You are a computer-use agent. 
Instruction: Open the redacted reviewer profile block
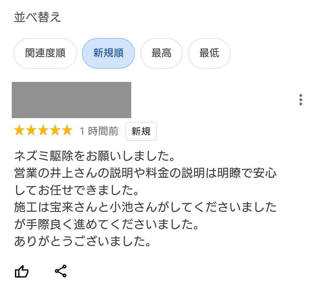71,100
